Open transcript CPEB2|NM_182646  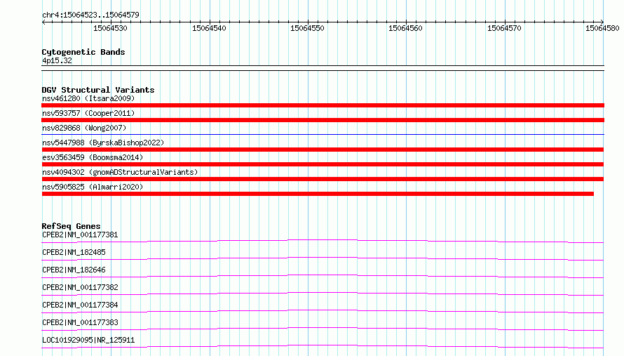(x=74, y=270)
